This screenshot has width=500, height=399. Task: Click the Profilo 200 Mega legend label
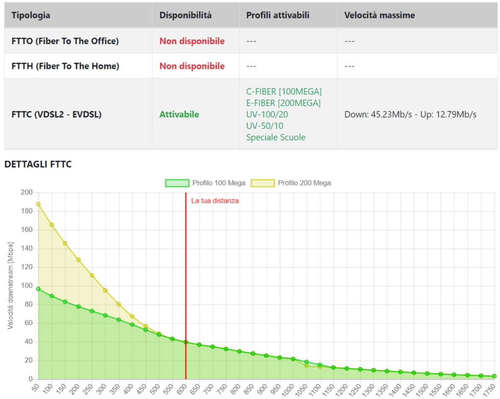tap(305, 183)
